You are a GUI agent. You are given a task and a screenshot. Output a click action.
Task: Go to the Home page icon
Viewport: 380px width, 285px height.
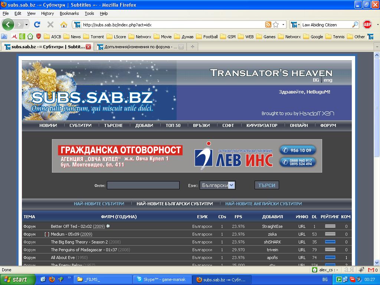click(64, 24)
